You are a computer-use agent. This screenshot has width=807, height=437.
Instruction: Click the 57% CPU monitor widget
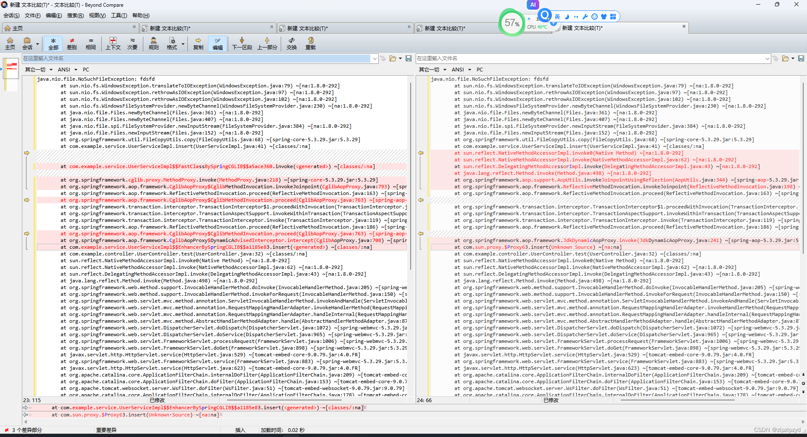click(512, 23)
